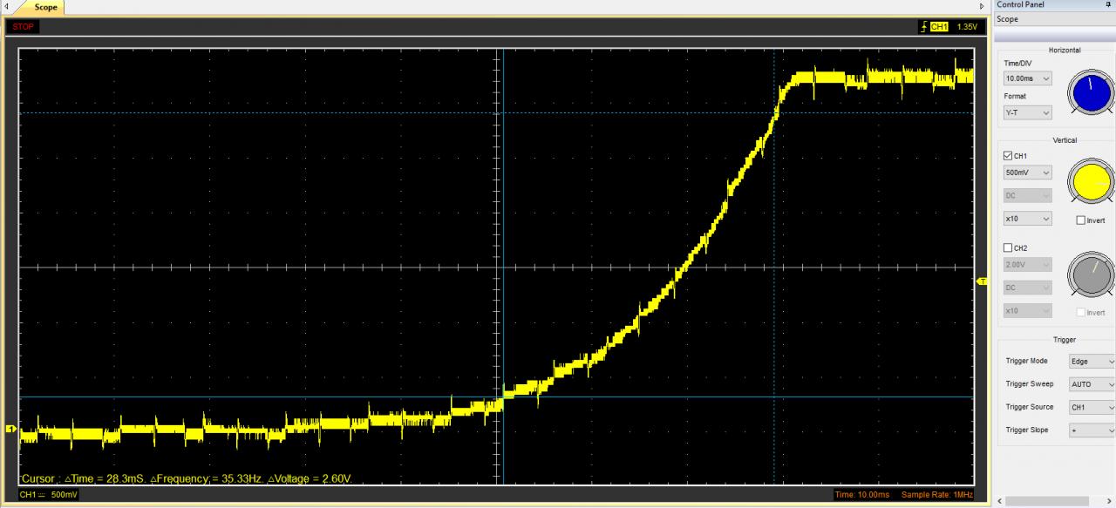Screen dimensions: 1116x508
Task: Open the Trigger Mode dropdown showing Edge
Action: (1092, 361)
